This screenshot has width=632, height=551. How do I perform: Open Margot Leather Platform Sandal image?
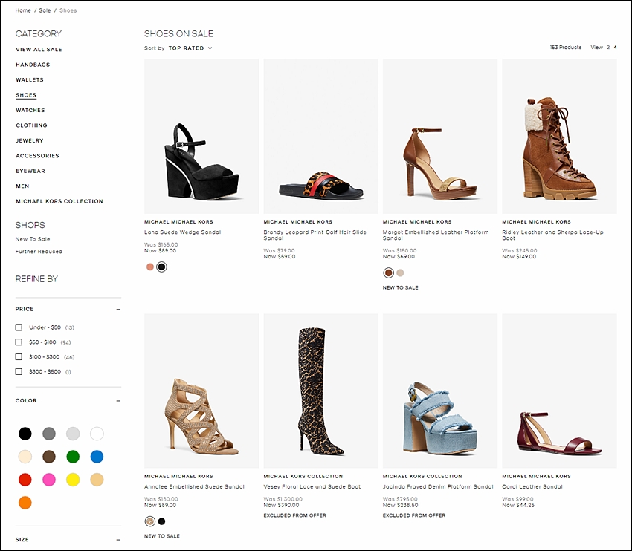click(440, 136)
